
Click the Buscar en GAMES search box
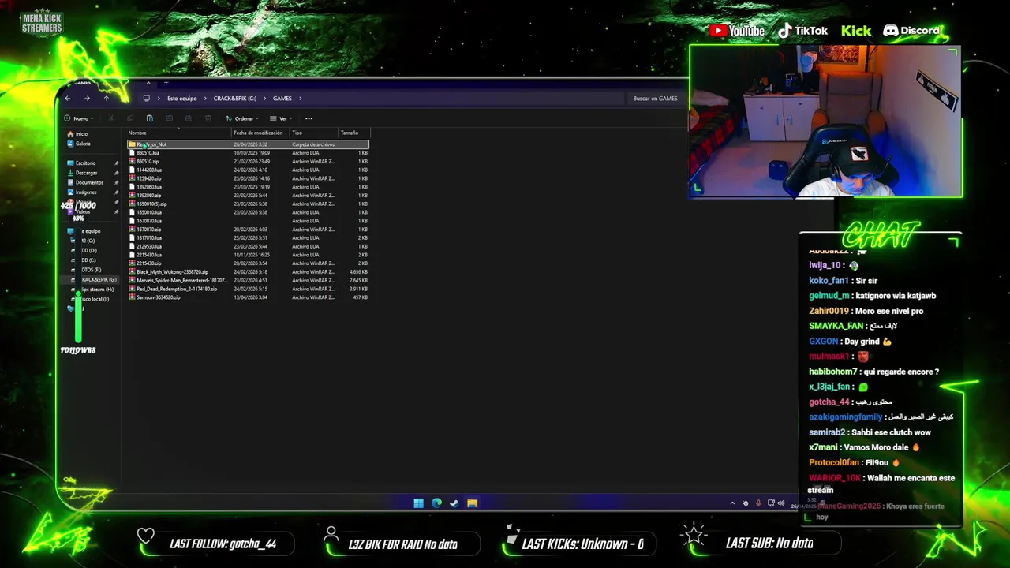click(x=655, y=99)
